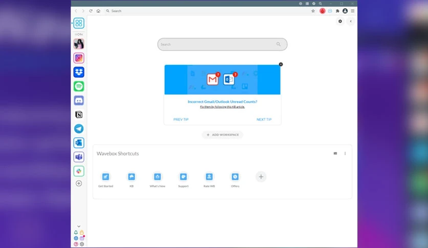
Task: Open Slack in the sidebar
Action: click(x=79, y=171)
